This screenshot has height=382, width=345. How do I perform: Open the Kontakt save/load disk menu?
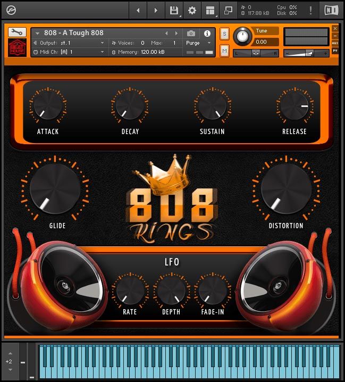173,10
